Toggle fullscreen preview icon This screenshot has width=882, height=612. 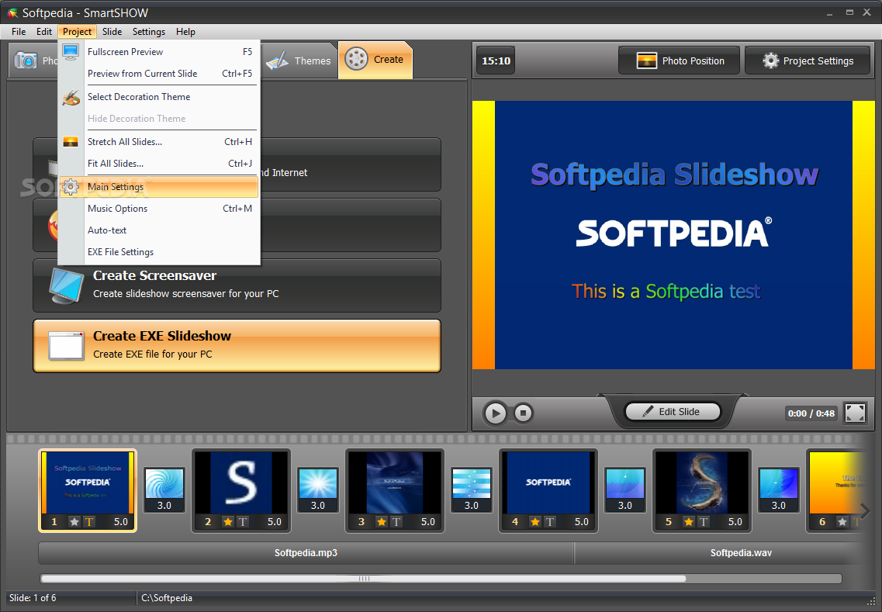(x=855, y=413)
